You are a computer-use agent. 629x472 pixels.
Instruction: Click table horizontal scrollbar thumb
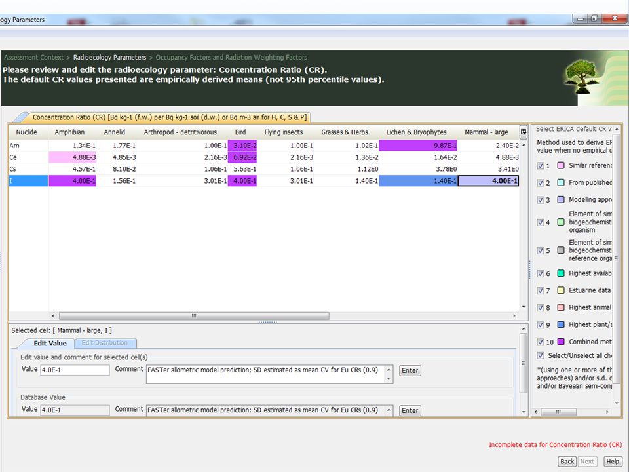click(x=194, y=316)
